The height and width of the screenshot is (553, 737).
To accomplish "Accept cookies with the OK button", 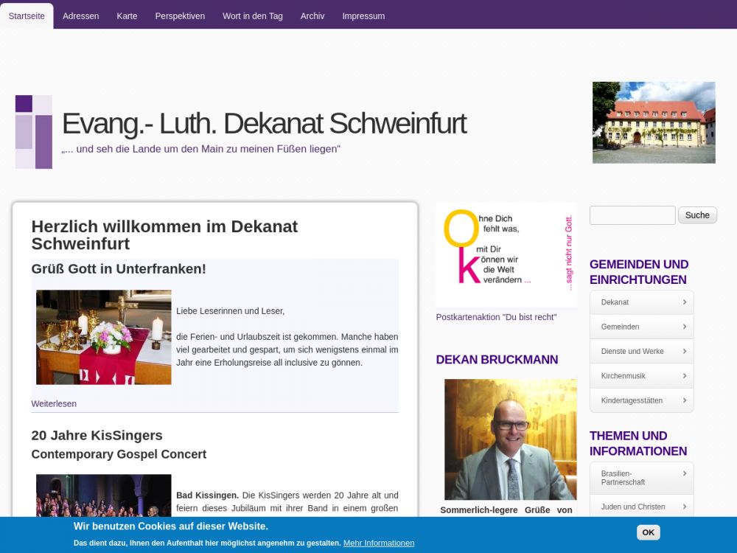I will (x=648, y=532).
